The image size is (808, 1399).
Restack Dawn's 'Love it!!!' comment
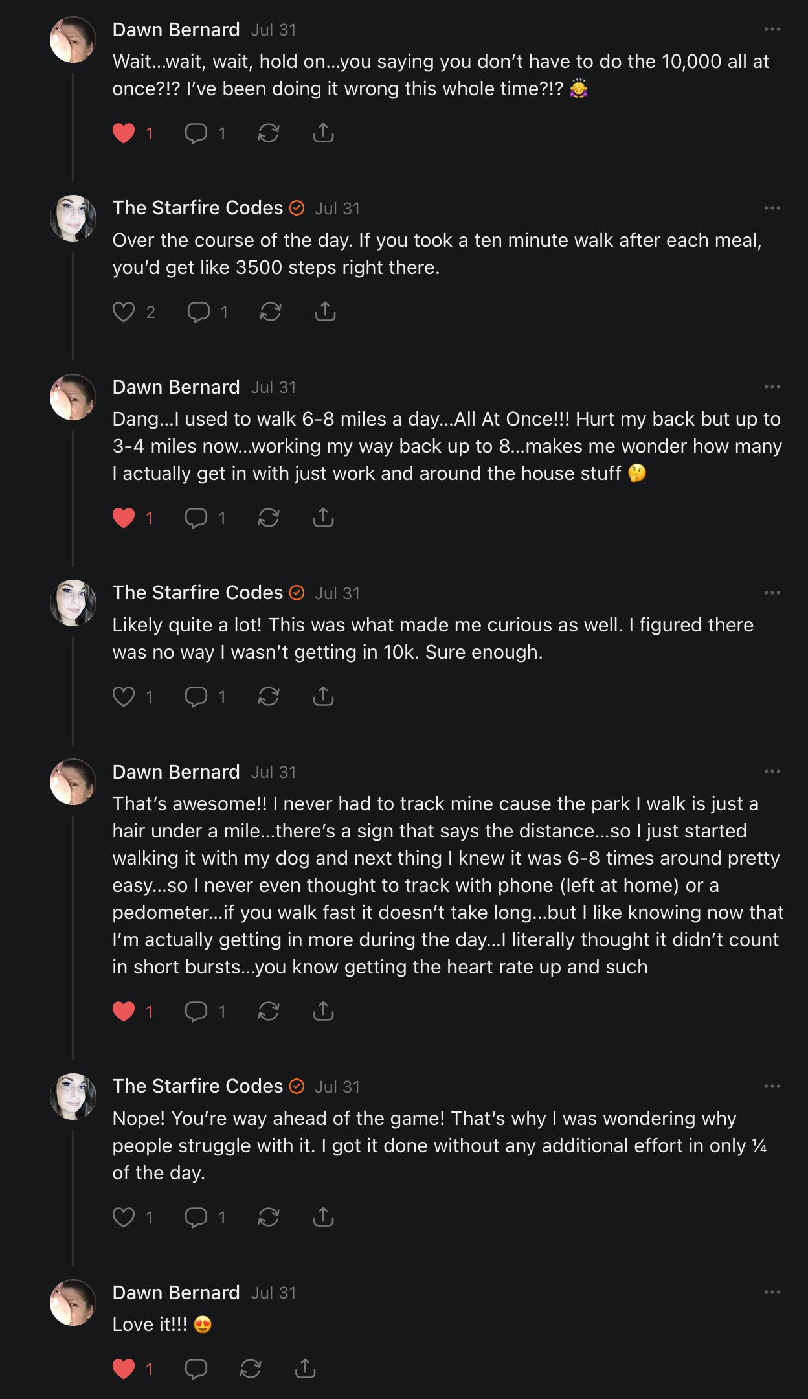[x=251, y=1369]
